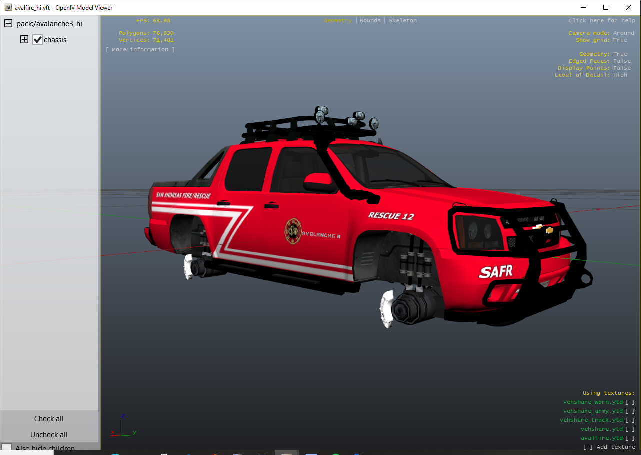Collapse the pack:/avalanche3_hi root node
The image size is (641, 455).
tap(8, 23)
